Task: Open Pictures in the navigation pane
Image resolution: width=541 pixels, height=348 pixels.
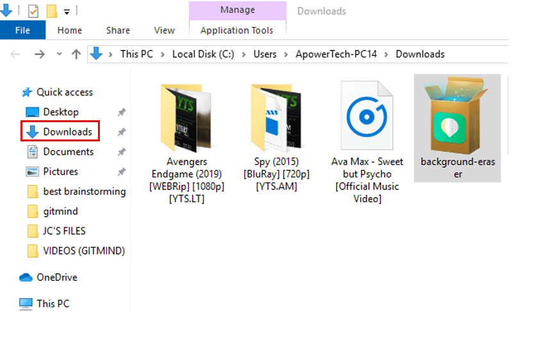Action: pos(60,171)
